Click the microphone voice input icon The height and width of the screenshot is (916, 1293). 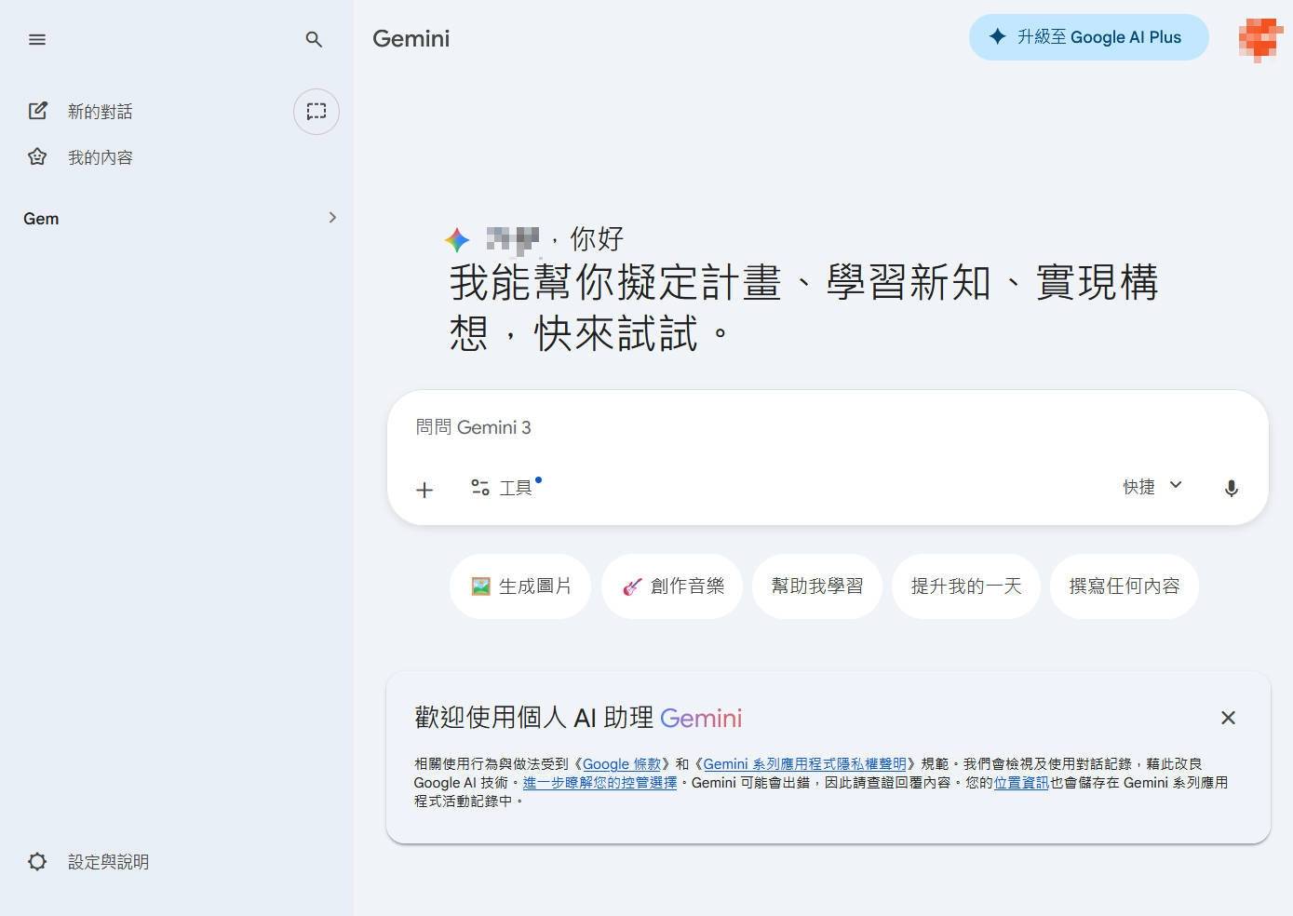pos(1231,489)
